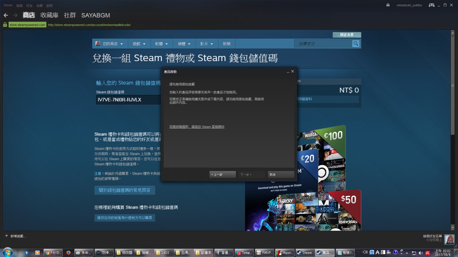The height and width of the screenshot is (257, 458).
Task: Open the 檢視 menu
Action: coord(19,5)
